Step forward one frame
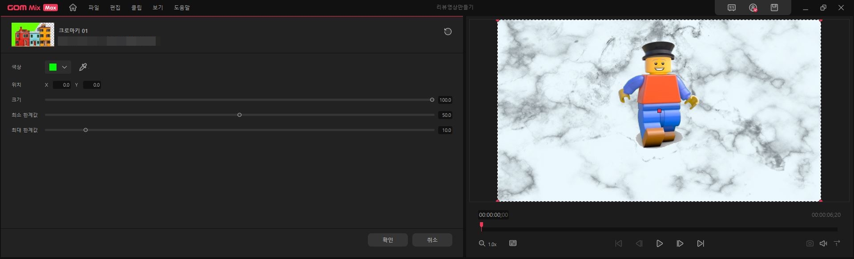Viewport: 854px width, 259px height. click(680, 243)
